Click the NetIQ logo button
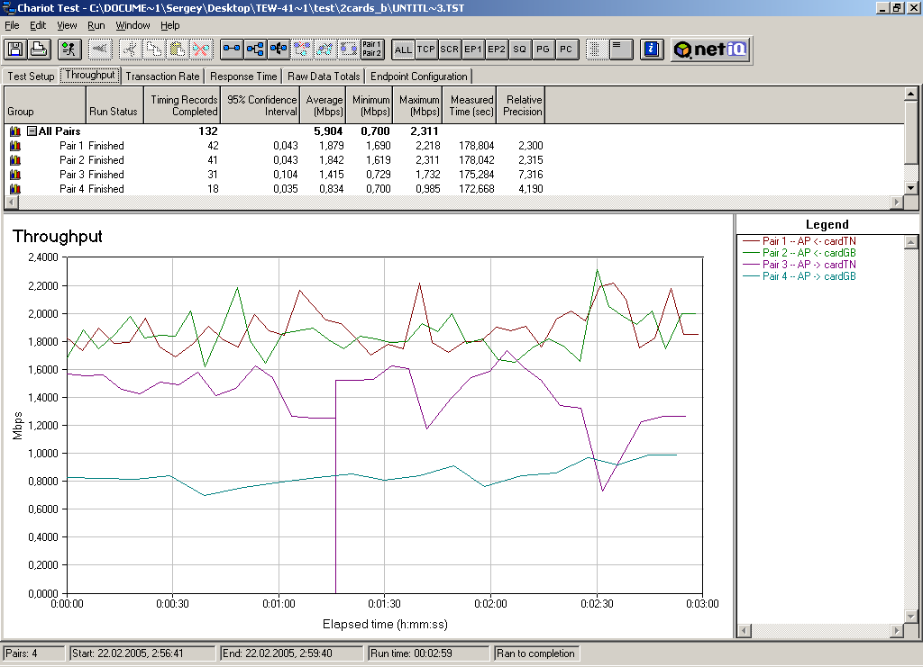Screen dimensions: 923x667 [711, 50]
